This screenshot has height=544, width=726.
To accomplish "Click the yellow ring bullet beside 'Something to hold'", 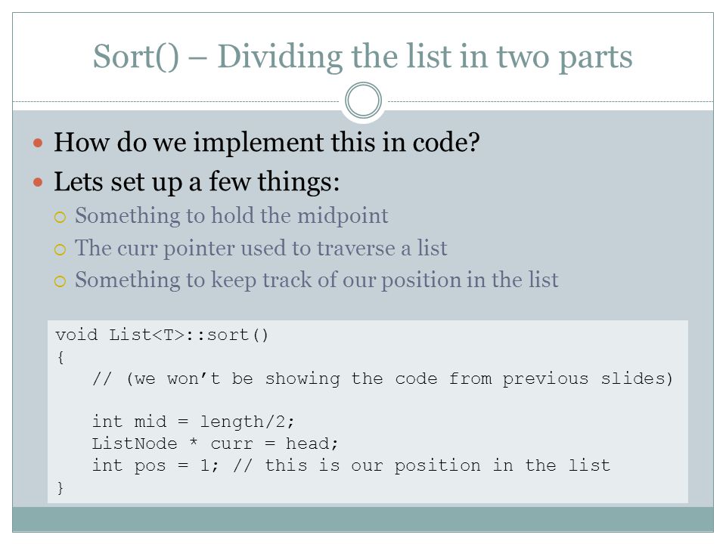I will (x=60, y=217).
